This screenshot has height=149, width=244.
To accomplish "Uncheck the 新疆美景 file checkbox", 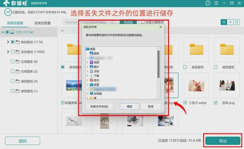I will pos(62,103).
